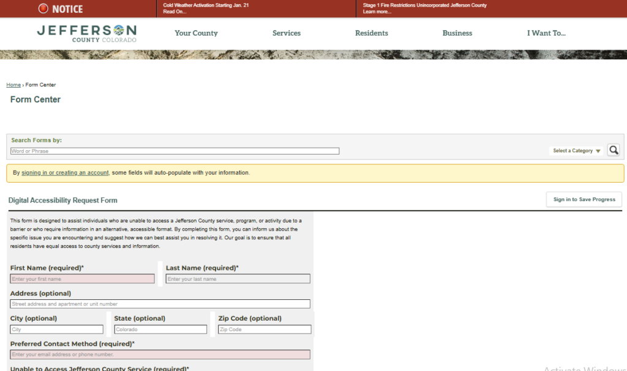Open Cold Weather Activation Read On link
This screenshot has height=371, width=627.
coord(175,12)
